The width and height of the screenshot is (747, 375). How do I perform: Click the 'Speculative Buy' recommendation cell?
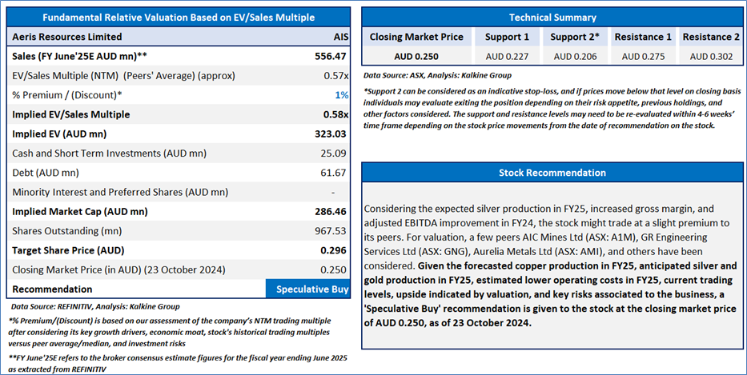(x=308, y=289)
